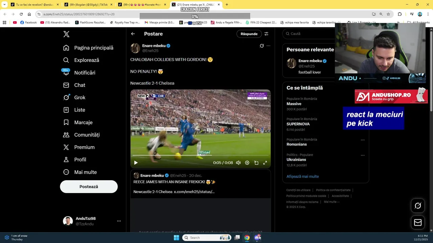Open Notificări bell with 20+ badge

[66, 72]
